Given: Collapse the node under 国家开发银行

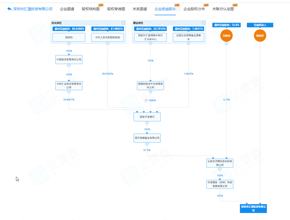Looking at the screenshot, I should pyautogui.click(x=147, y=123).
